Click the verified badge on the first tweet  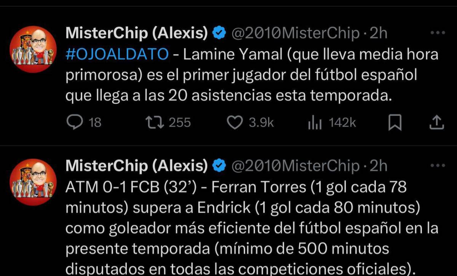pyautogui.click(x=218, y=33)
